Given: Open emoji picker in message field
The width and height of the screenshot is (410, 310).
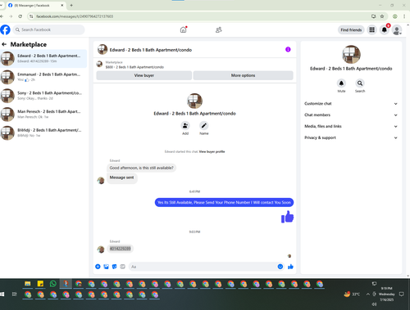Looking at the screenshot, I should 280,267.
